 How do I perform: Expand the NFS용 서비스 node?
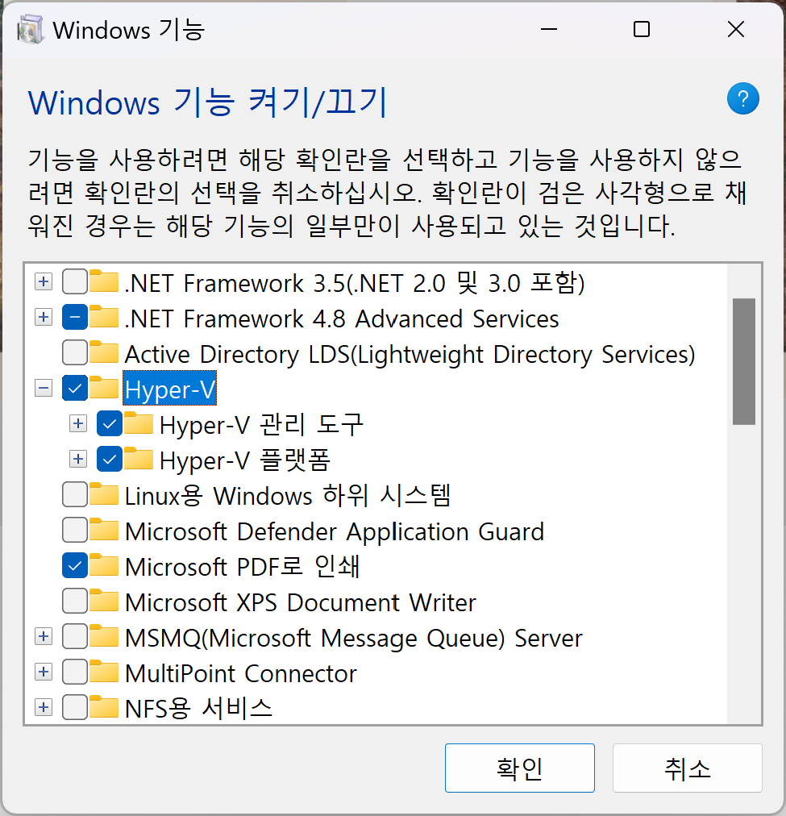pos(43,707)
